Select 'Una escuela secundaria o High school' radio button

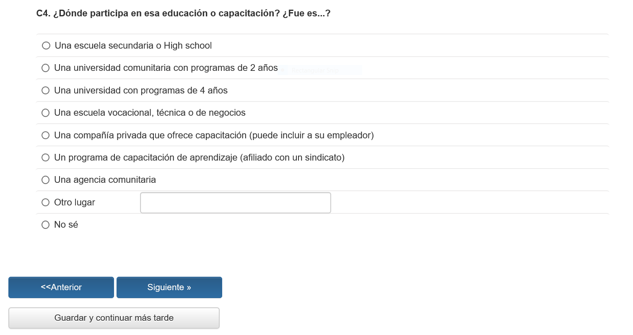coord(46,45)
